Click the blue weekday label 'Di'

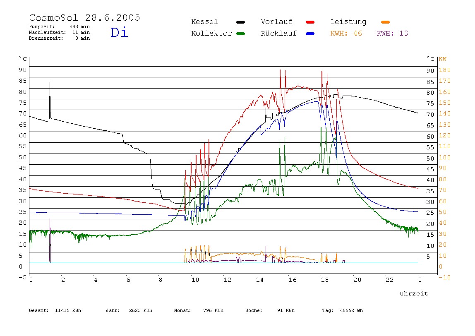(119, 32)
